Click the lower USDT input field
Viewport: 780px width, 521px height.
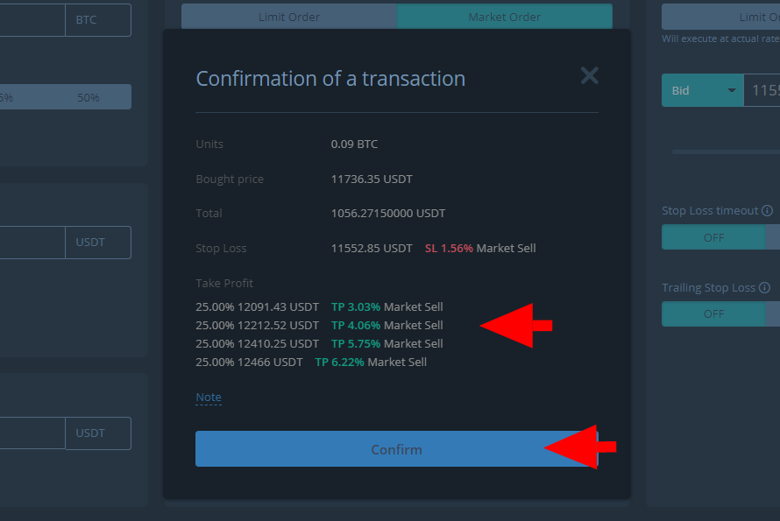pos(31,433)
